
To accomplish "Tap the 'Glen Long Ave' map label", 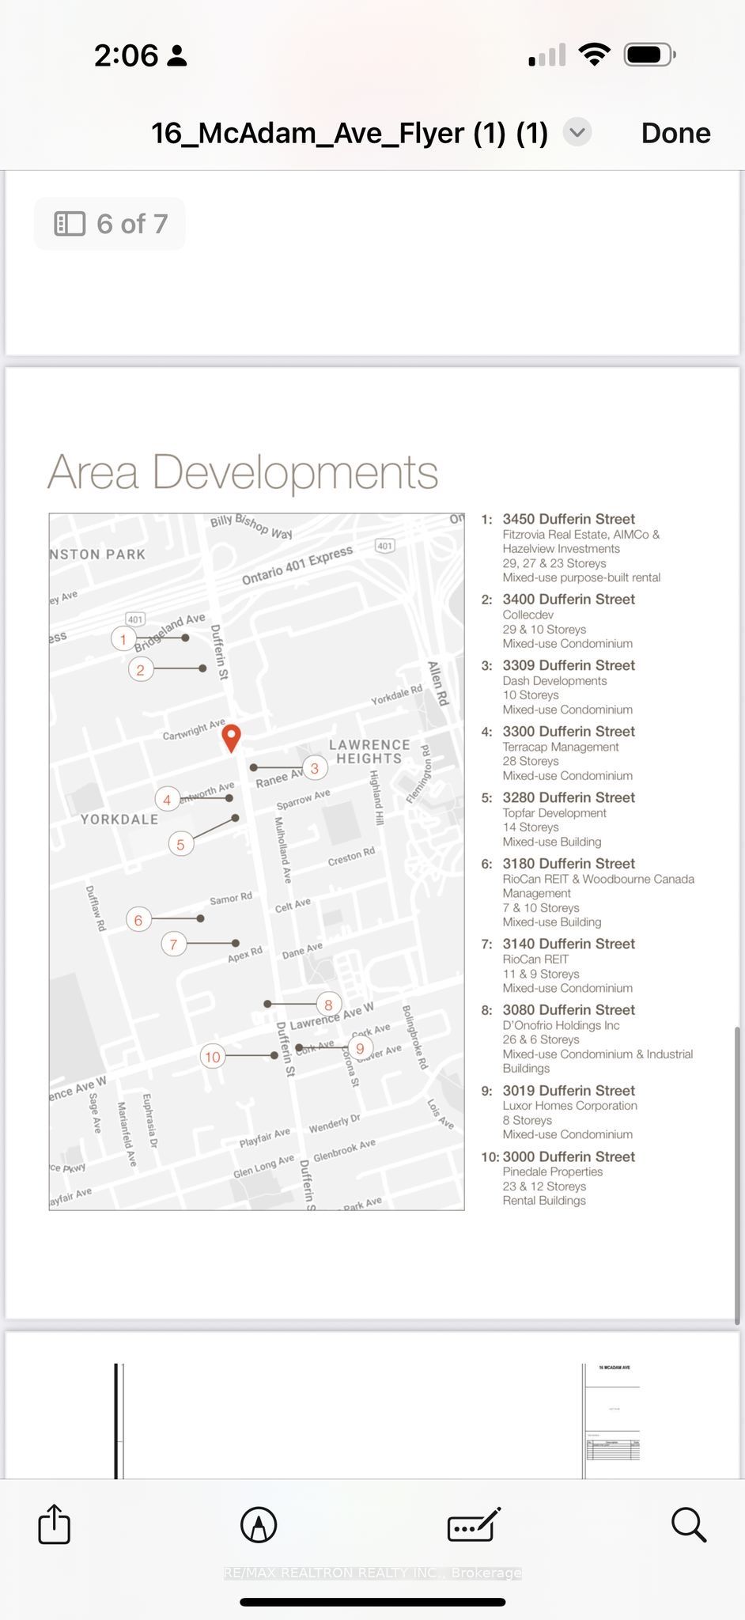I will 263,1167.
